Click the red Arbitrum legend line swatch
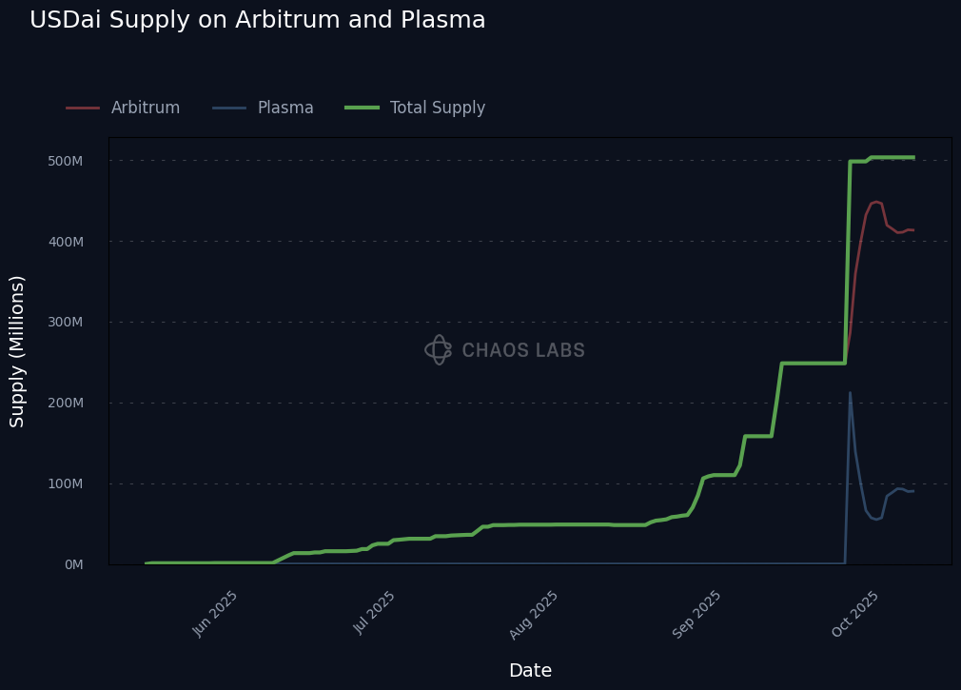961x690 pixels. point(83,108)
